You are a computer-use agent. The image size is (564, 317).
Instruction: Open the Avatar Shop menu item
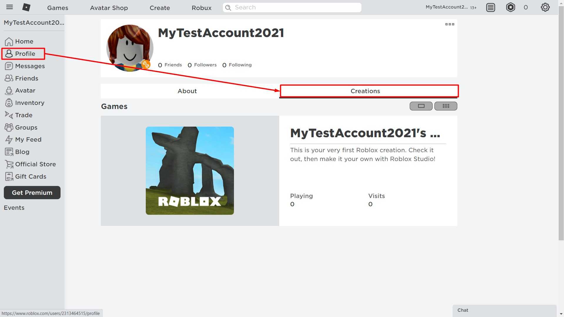pos(109,8)
